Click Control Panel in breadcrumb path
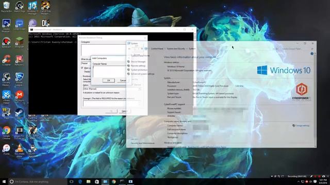Viewport: 330px width, 185px height. [157, 49]
